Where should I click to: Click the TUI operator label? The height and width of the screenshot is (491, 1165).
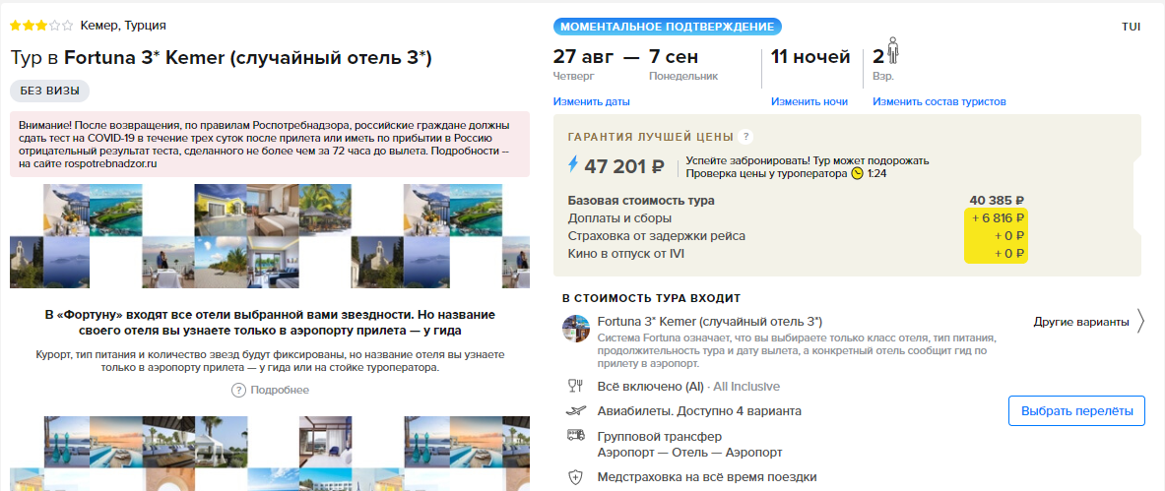pos(1131,27)
